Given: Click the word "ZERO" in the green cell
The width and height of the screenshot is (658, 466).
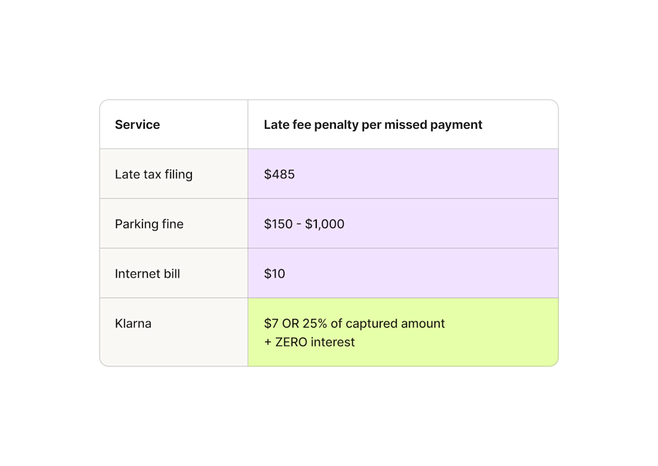Looking at the screenshot, I should click(x=291, y=342).
